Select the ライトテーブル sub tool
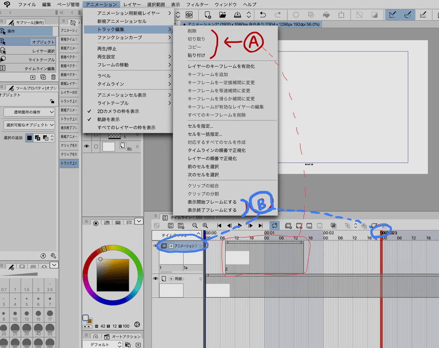439x348 pixels. point(41,60)
